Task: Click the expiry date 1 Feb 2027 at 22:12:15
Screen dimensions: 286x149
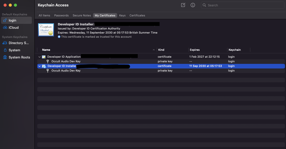Action: click(x=205, y=57)
